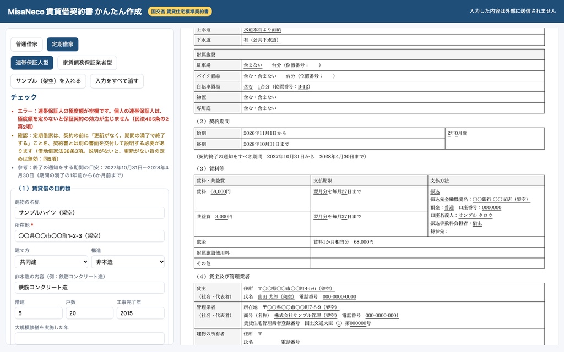Click the MisaNeco 賃貸借契約書 かんたん作成 title

click(x=75, y=12)
